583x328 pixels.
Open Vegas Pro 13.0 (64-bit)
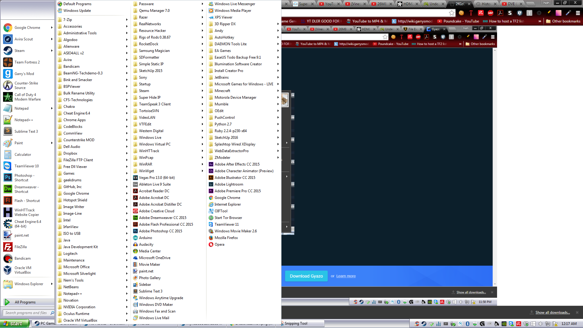[157, 178]
